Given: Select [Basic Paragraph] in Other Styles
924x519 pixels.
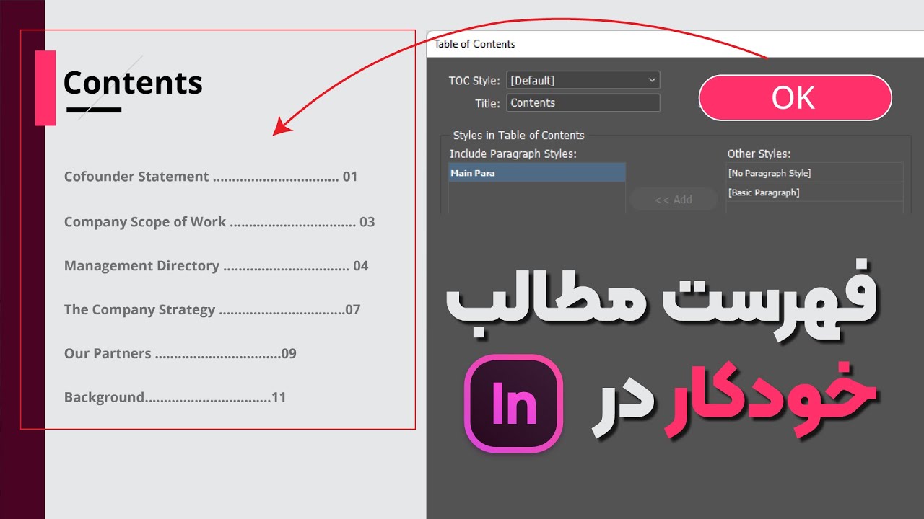Looking at the screenshot, I should click(x=814, y=192).
